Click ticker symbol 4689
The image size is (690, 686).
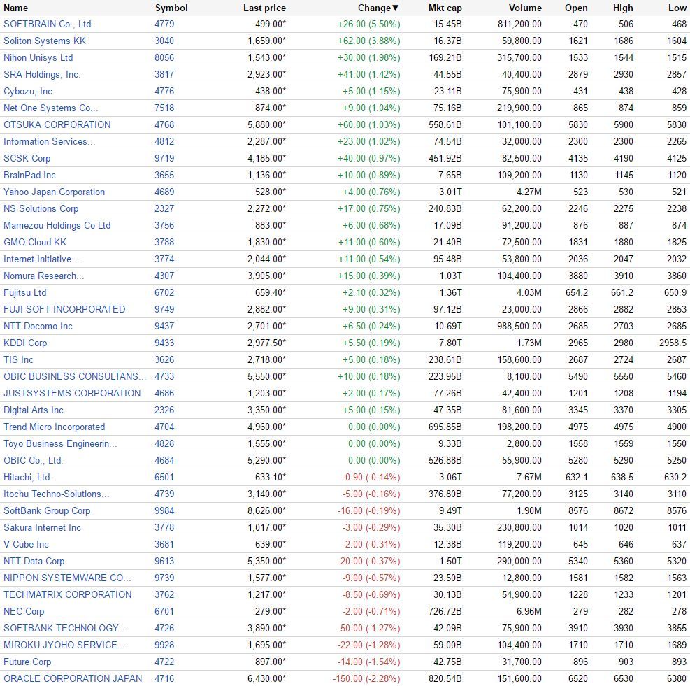(x=164, y=192)
